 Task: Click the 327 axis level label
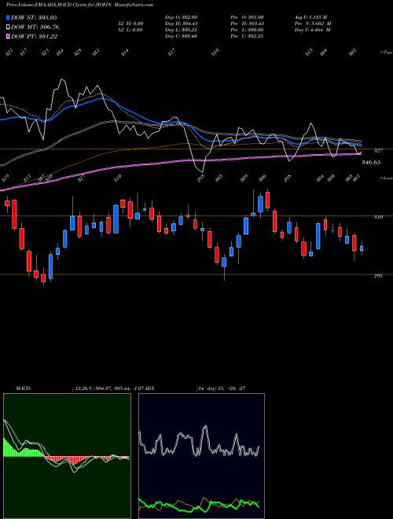click(378, 151)
